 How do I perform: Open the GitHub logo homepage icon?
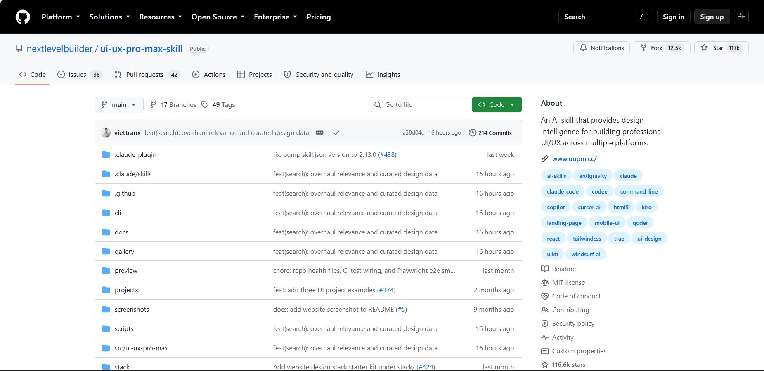tap(23, 17)
